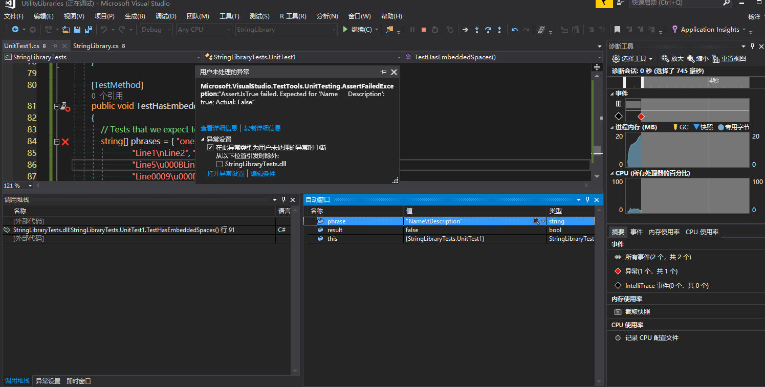Click the Save single-disk icon

pyautogui.click(x=77, y=30)
